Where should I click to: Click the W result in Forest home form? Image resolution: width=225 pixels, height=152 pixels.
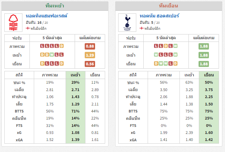[x=52, y=55]
